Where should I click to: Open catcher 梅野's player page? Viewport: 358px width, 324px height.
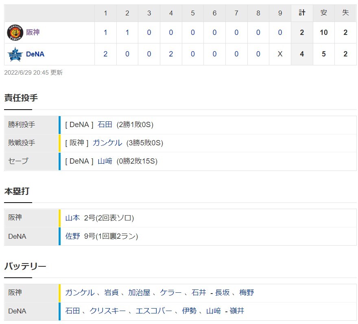(247, 293)
